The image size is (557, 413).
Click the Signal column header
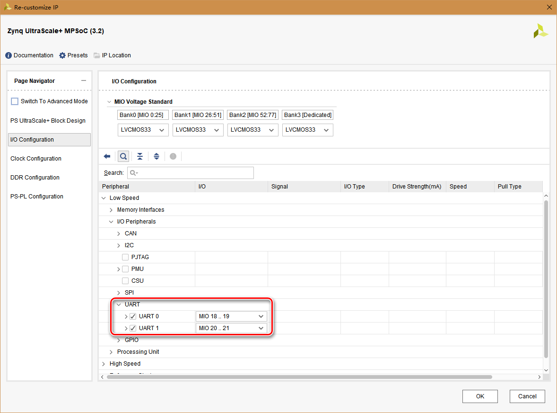[x=304, y=187]
